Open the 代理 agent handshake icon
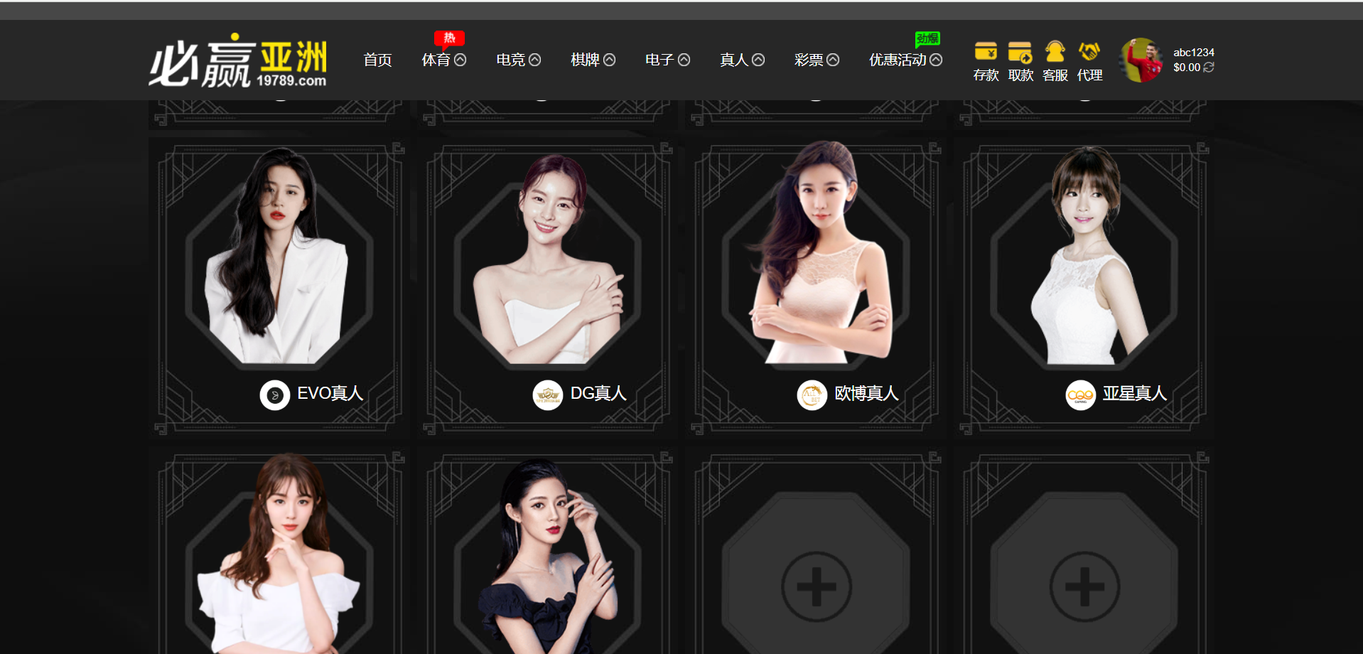 coord(1089,52)
